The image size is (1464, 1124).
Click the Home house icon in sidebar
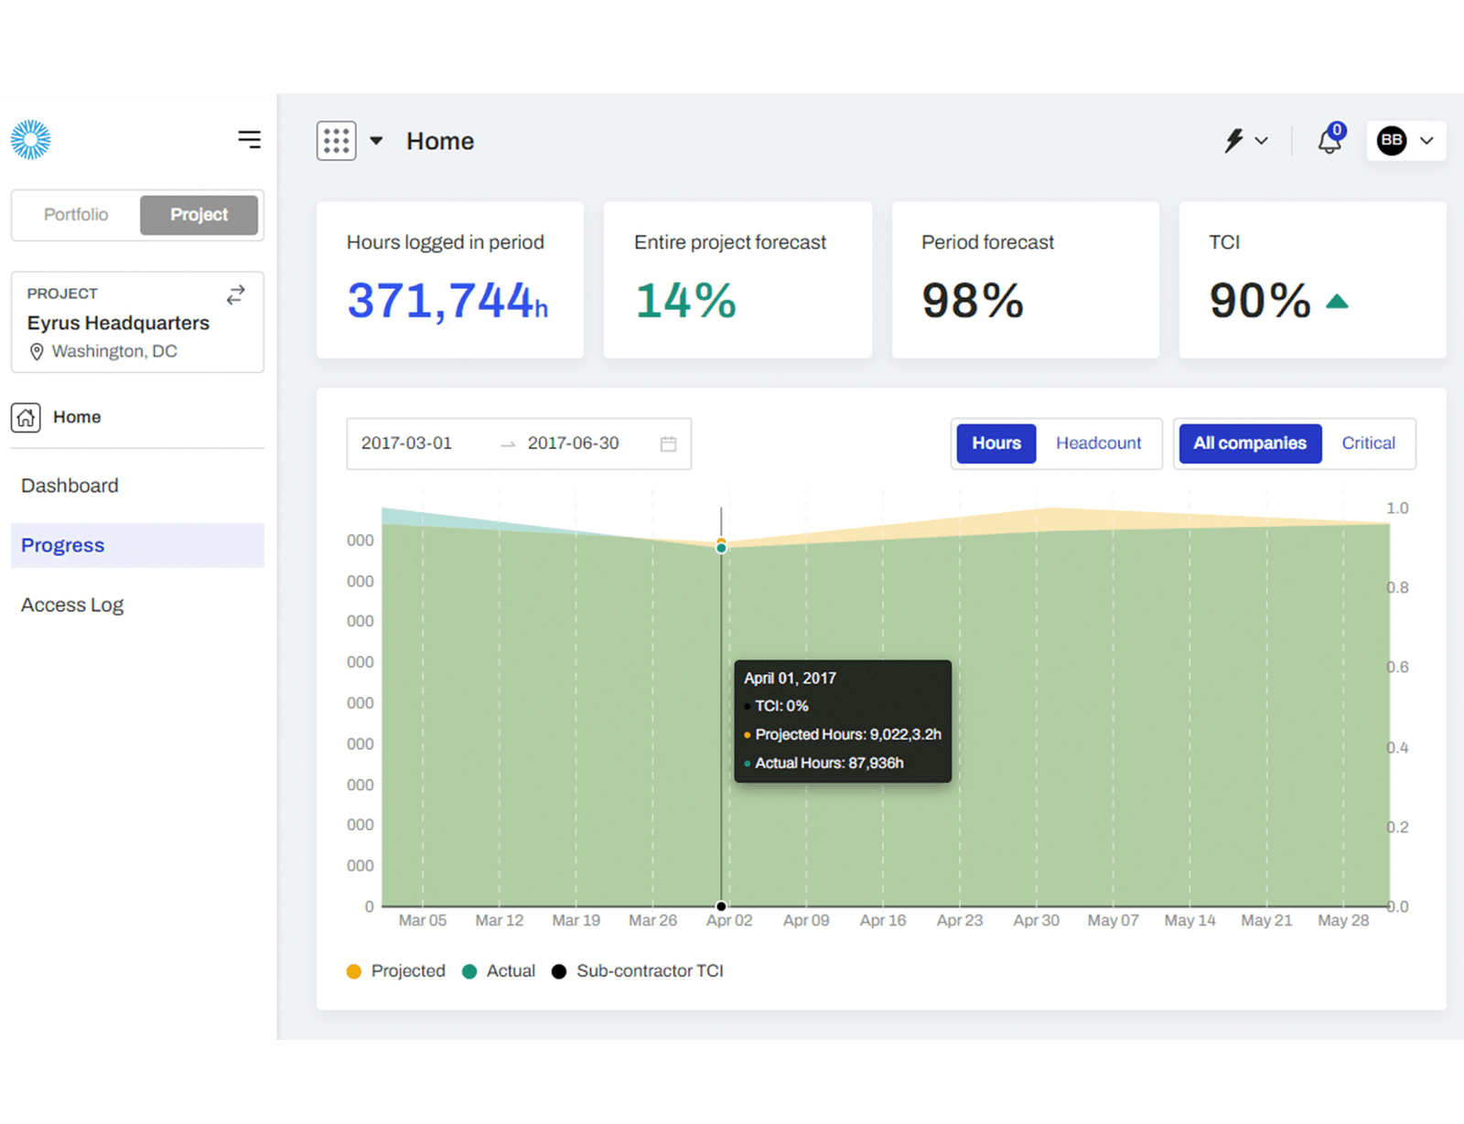click(x=26, y=417)
